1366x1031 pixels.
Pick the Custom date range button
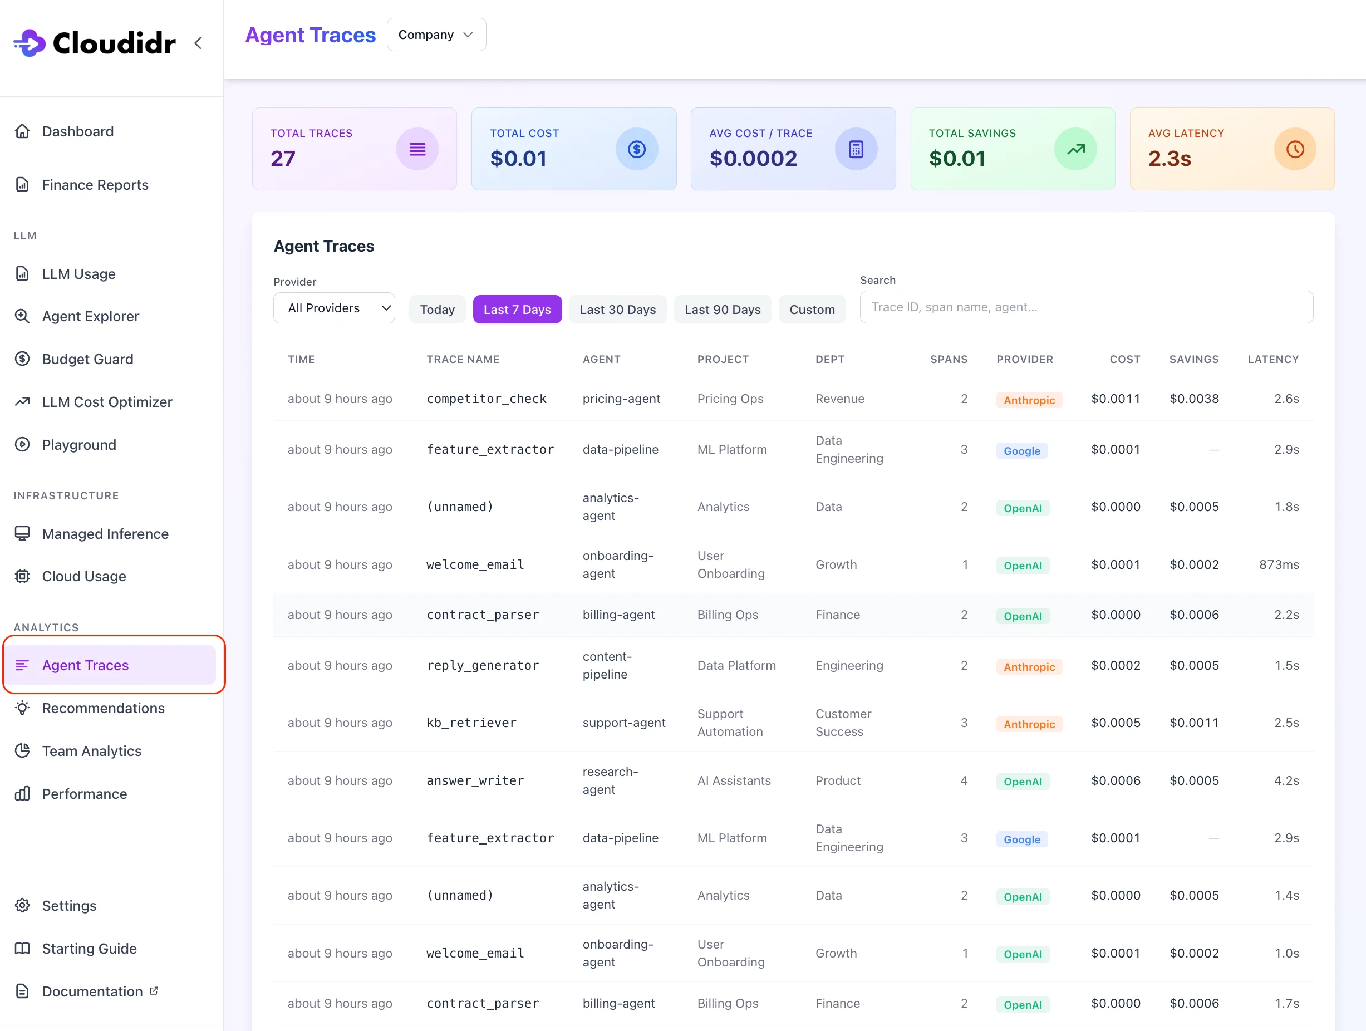point(812,310)
